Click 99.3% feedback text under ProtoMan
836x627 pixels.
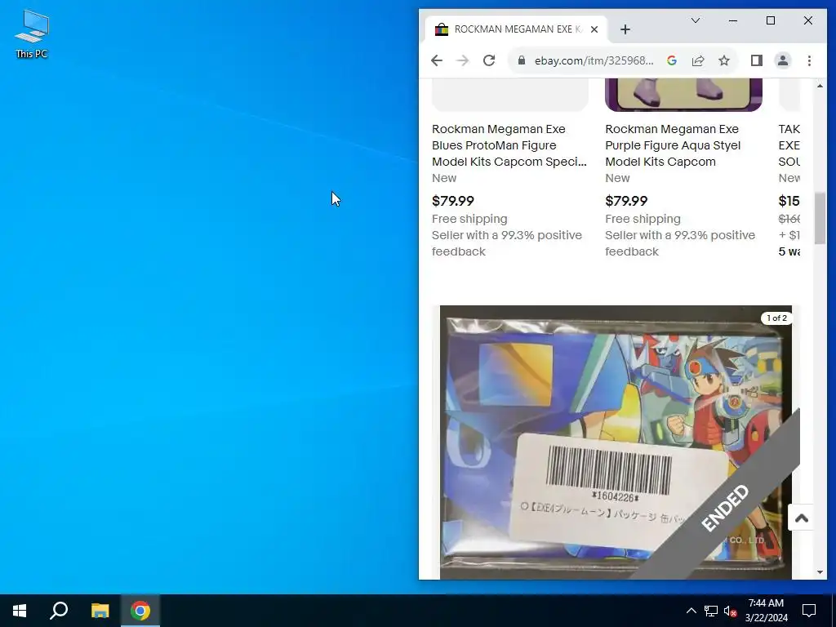[x=507, y=243]
